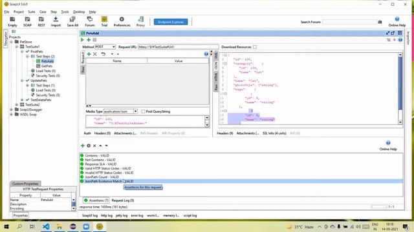The width and height of the screenshot is (414, 232).
Task: Open the Project menu
Action: click(x=19, y=12)
